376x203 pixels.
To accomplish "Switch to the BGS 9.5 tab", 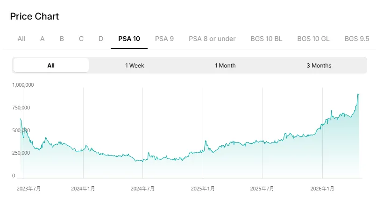I will 357,39.
